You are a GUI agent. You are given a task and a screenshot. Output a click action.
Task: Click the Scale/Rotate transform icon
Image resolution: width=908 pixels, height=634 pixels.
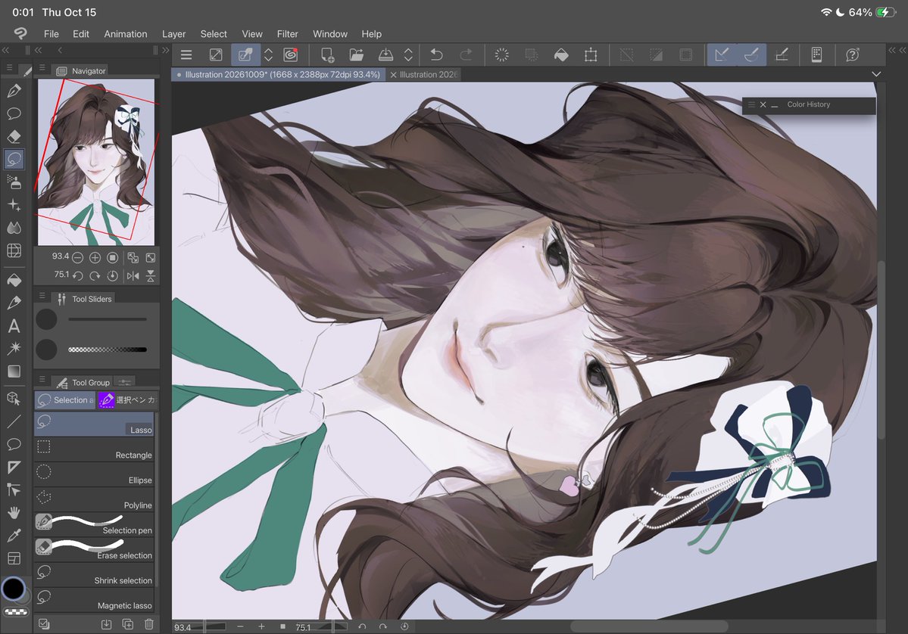(591, 55)
